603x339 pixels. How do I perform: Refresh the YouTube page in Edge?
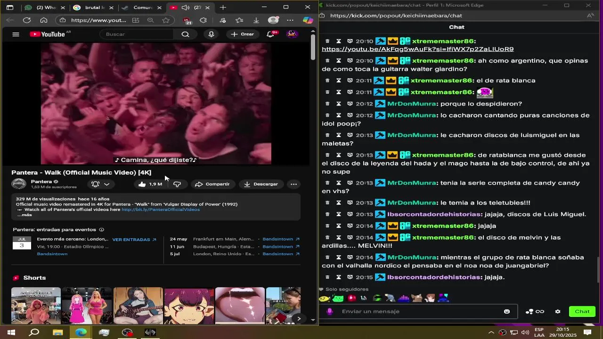(27, 20)
